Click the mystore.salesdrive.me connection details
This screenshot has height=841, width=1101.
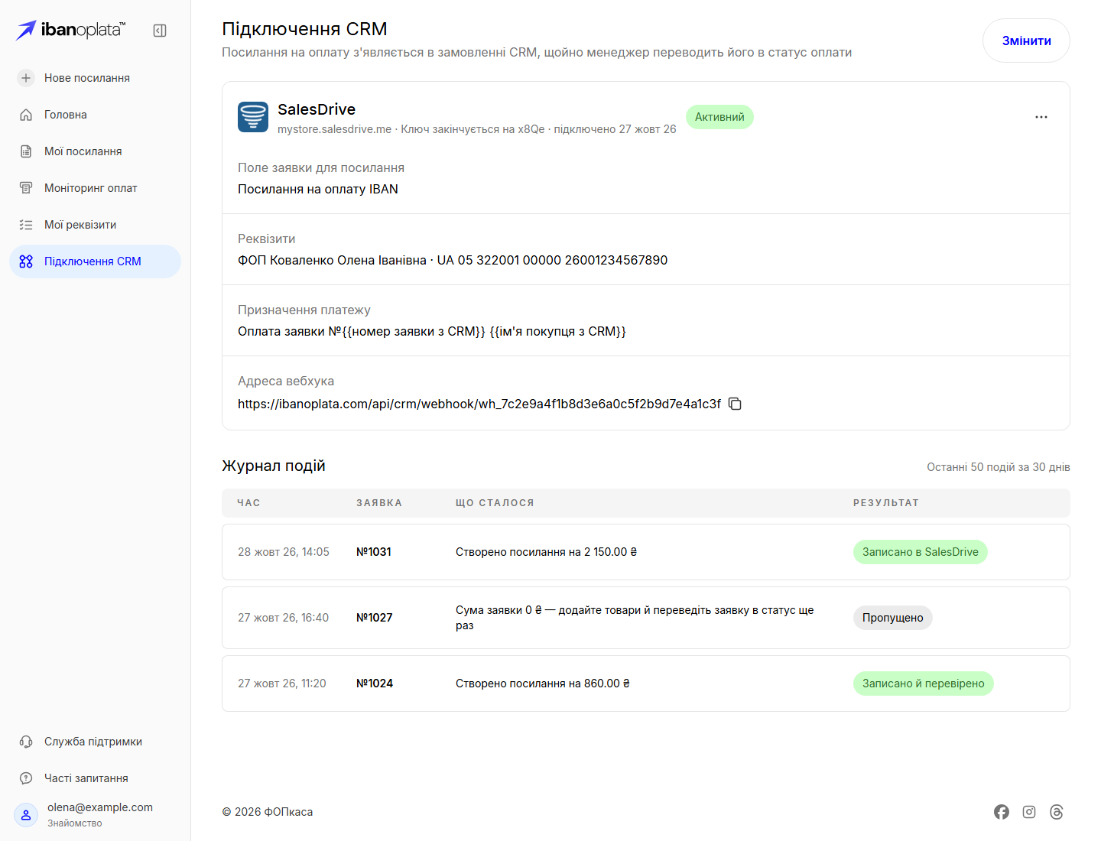pyautogui.click(x=477, y=129)
